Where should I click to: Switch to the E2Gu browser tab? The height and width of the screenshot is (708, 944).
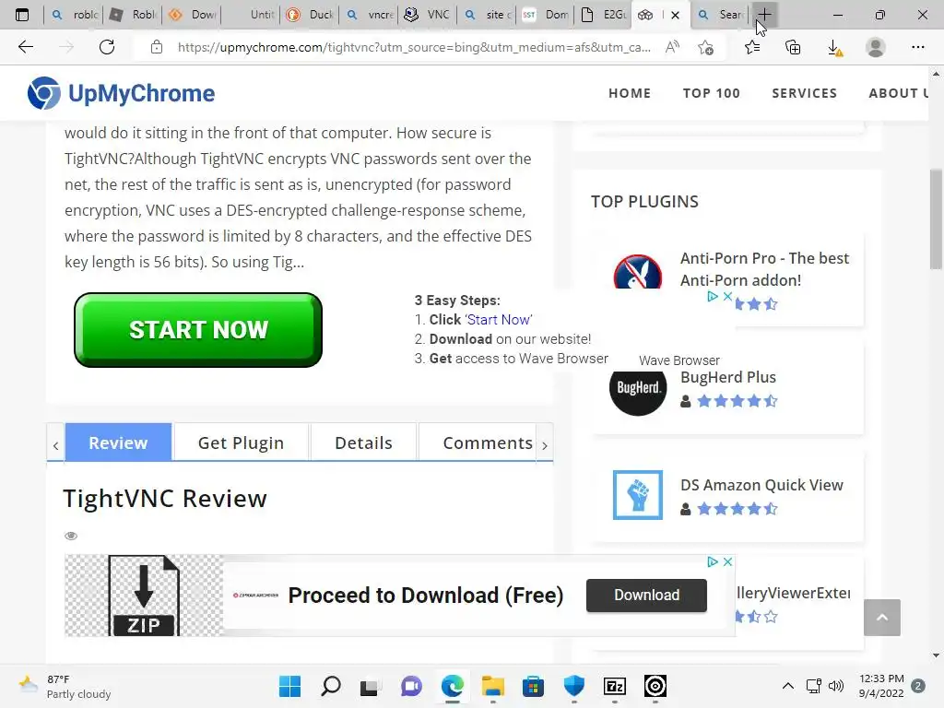point(605,15)
